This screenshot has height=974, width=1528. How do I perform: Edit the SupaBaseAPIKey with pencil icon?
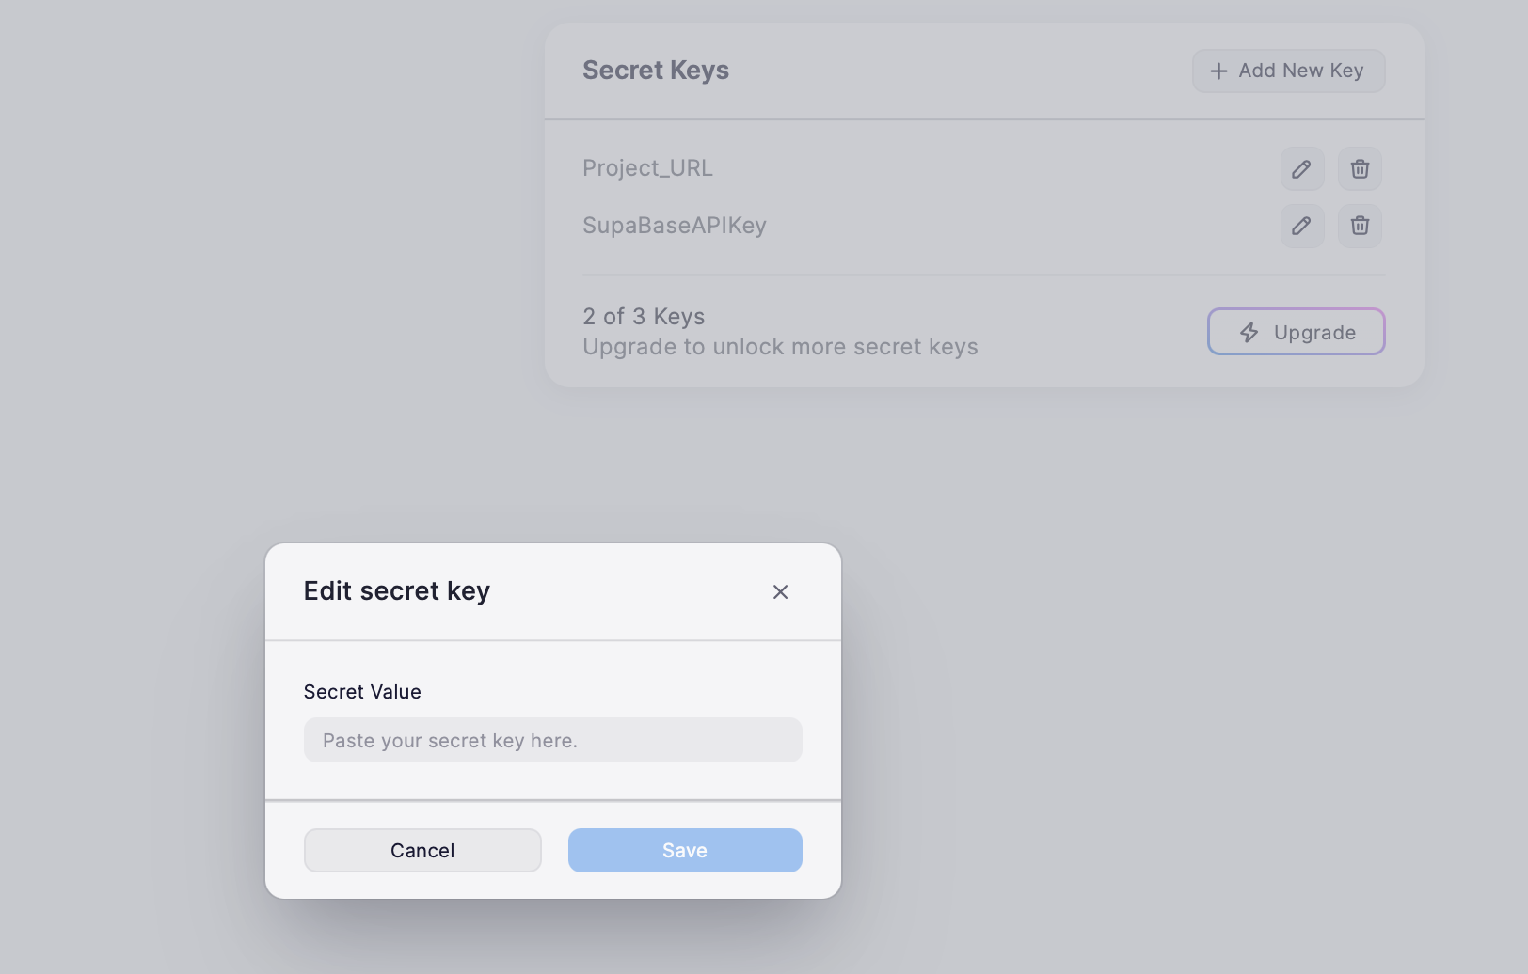tap(1302, 226)
